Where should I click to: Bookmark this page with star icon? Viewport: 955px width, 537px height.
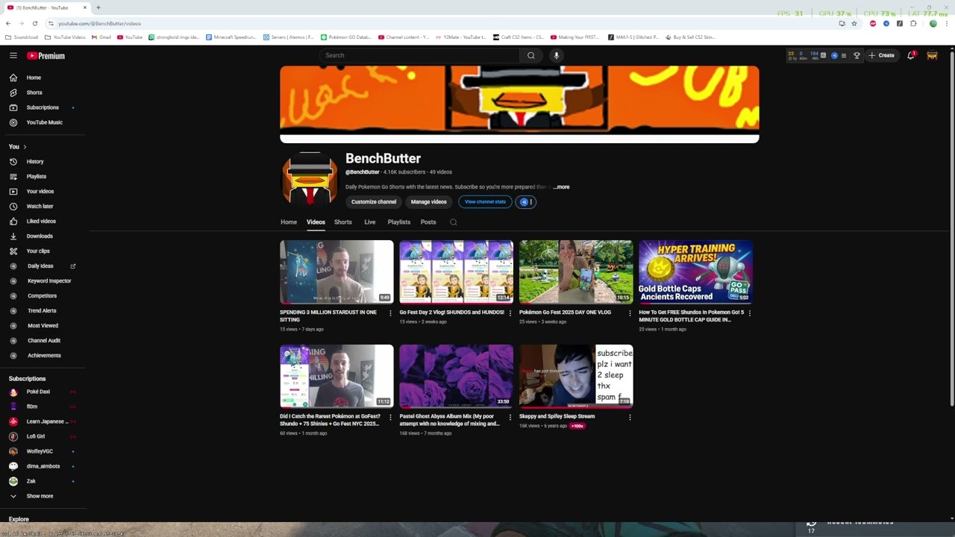[854, 23]
